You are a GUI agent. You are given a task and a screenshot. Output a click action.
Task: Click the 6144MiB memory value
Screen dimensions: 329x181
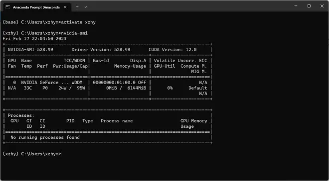pyautogui.click(x=137, y=88)
